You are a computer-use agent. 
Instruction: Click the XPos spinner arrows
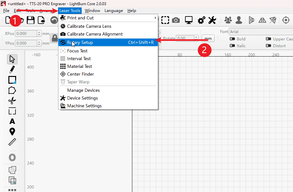(39, 34)
